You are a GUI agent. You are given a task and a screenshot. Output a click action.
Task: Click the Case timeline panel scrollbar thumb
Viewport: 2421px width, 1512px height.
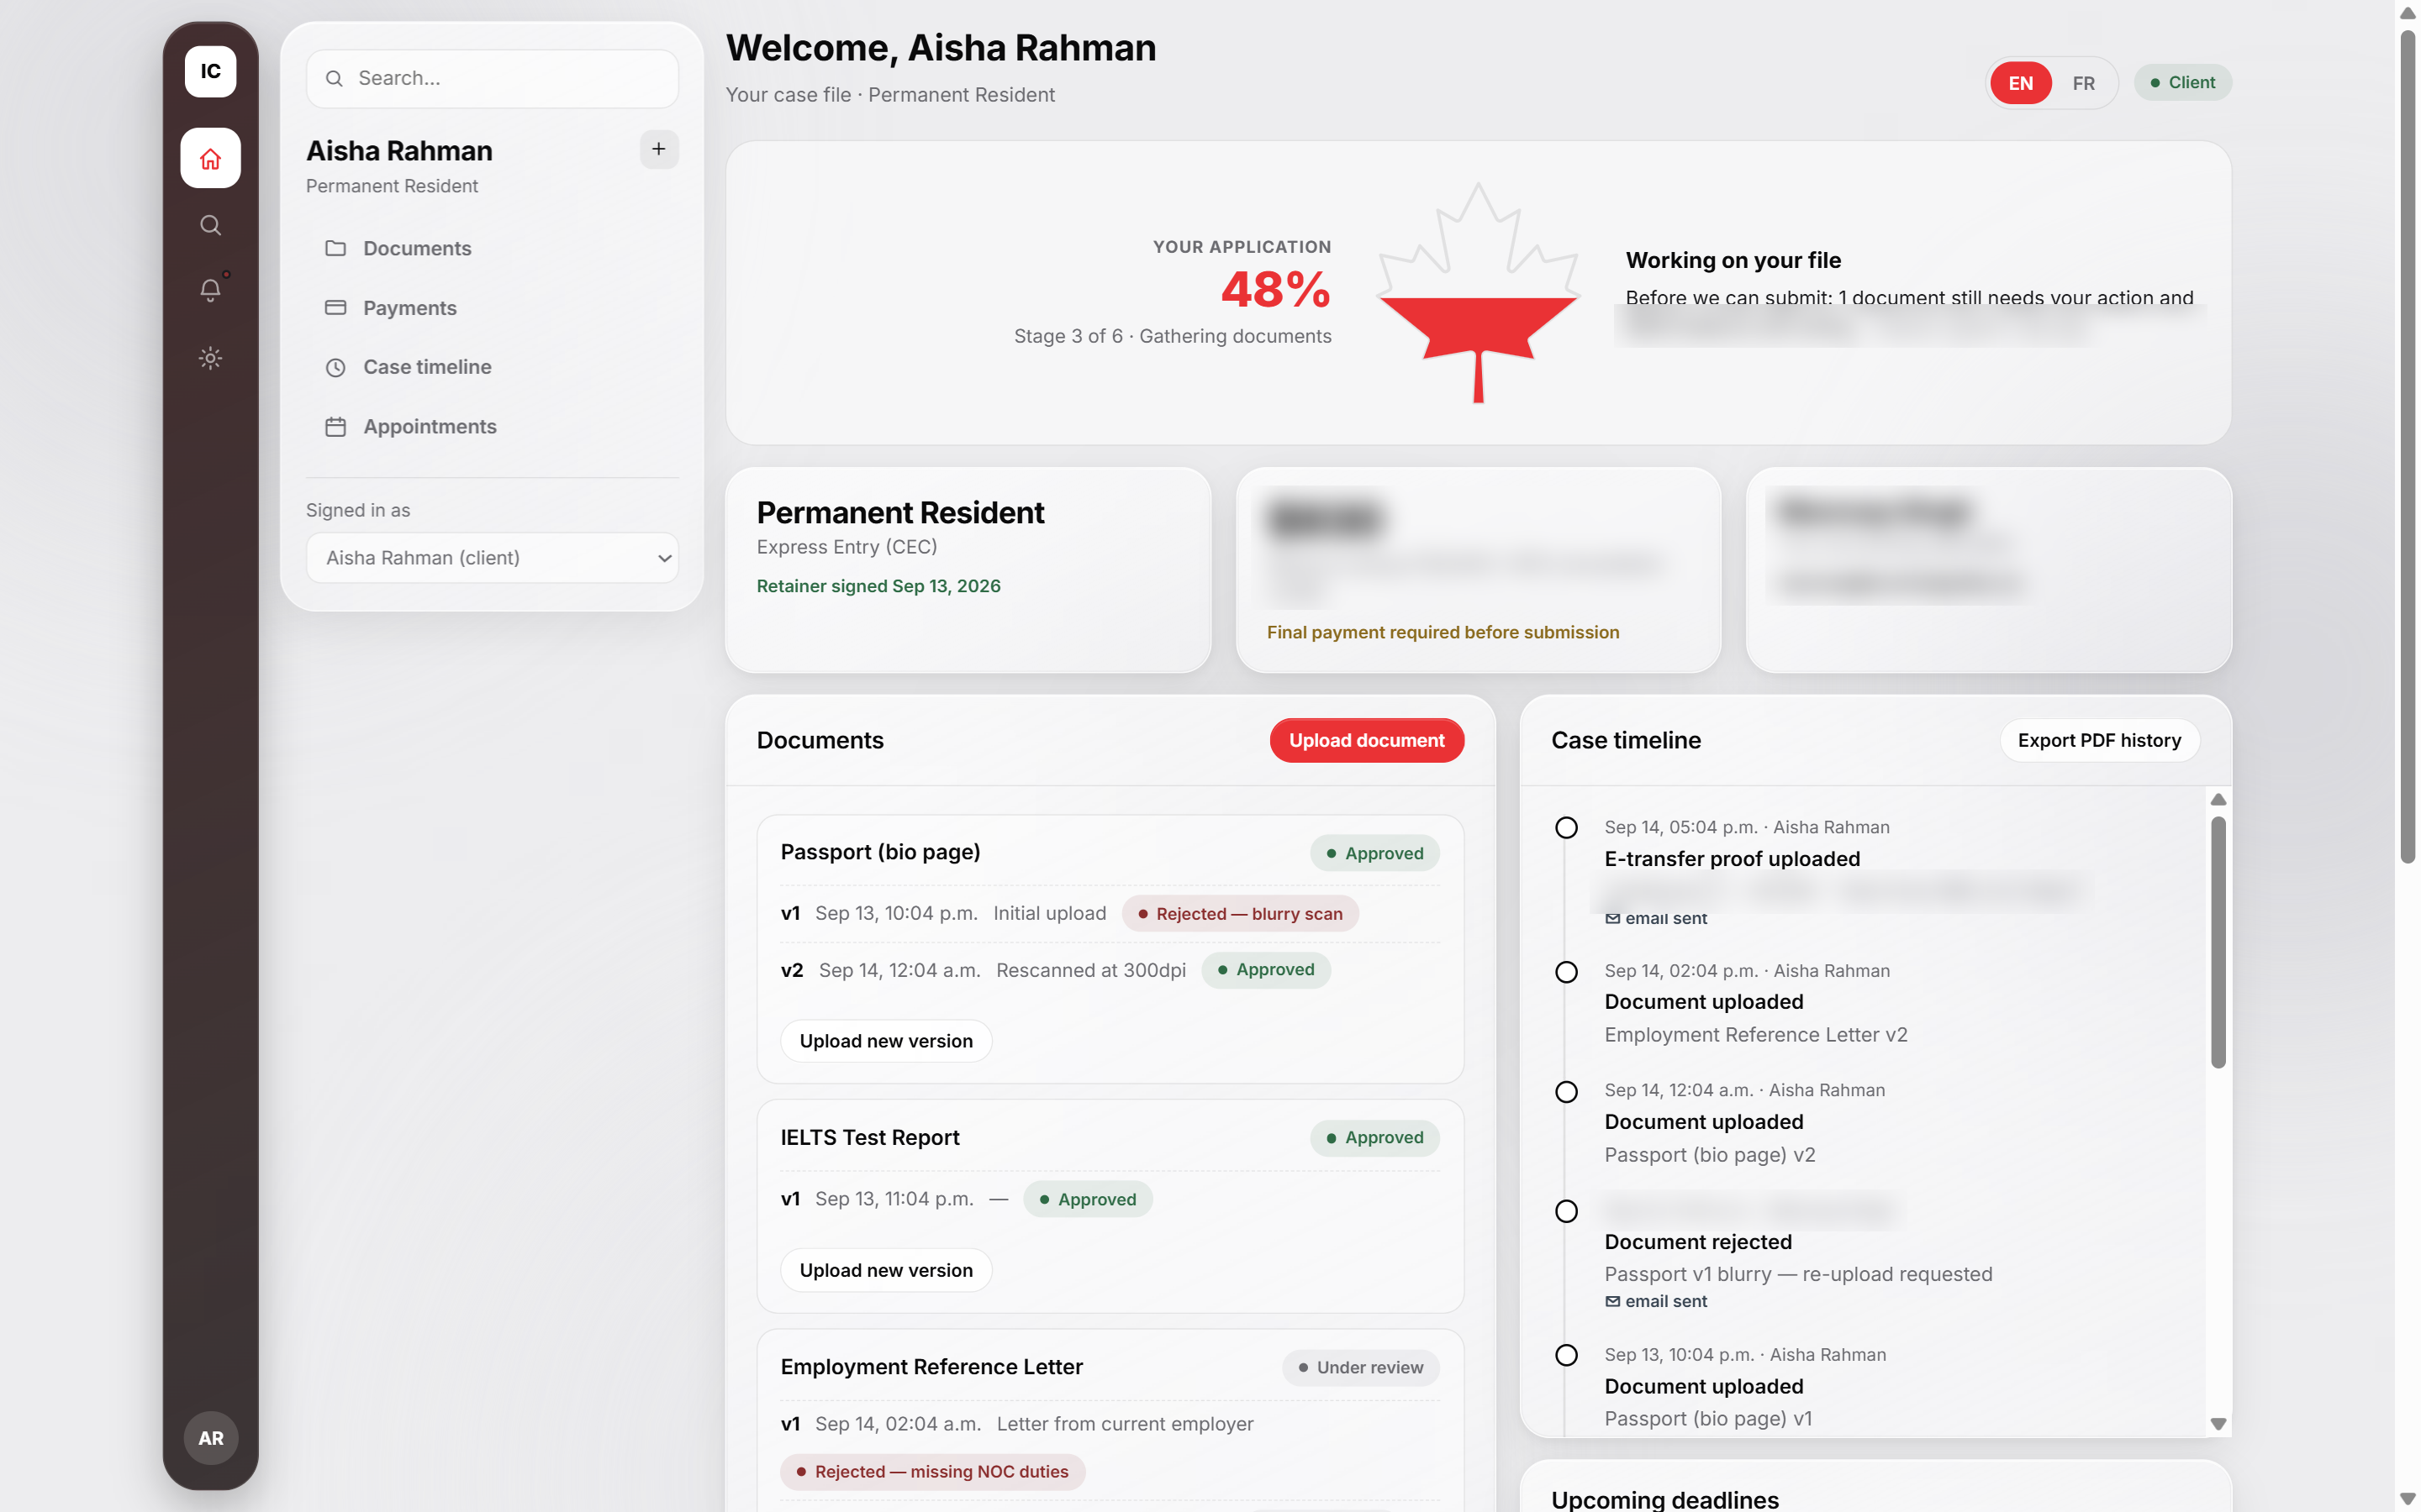(x=2218, y=942)
